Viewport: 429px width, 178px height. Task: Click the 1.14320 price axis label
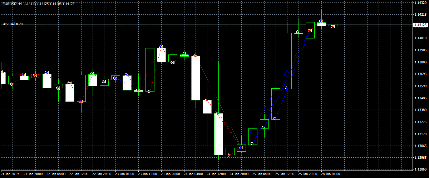(420, 3)
